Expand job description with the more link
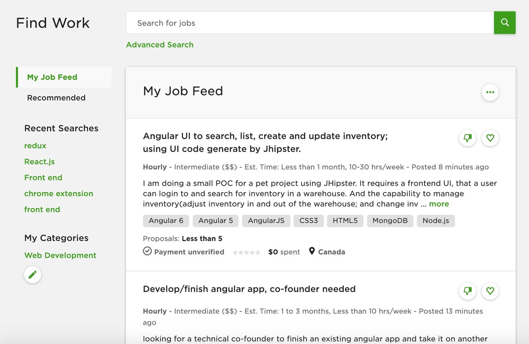529x344 pixels. [x=439, y=204]
